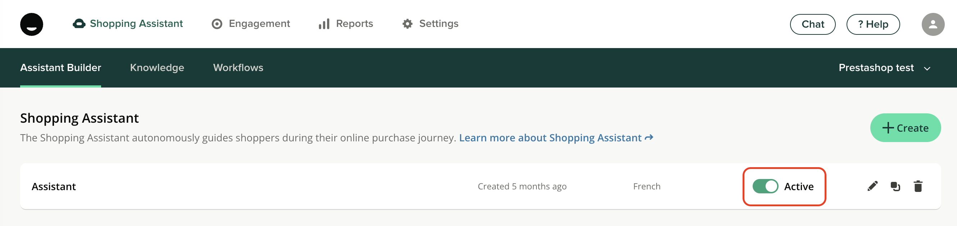Viewport: 957px width, 226px height.
Task: Duplicate the Assistant using copy icon
Action: [895, 186]
